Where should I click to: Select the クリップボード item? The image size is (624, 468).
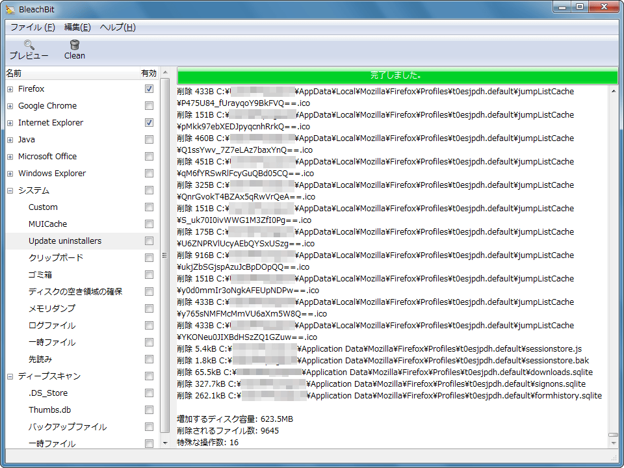click(x=56, y=258)
